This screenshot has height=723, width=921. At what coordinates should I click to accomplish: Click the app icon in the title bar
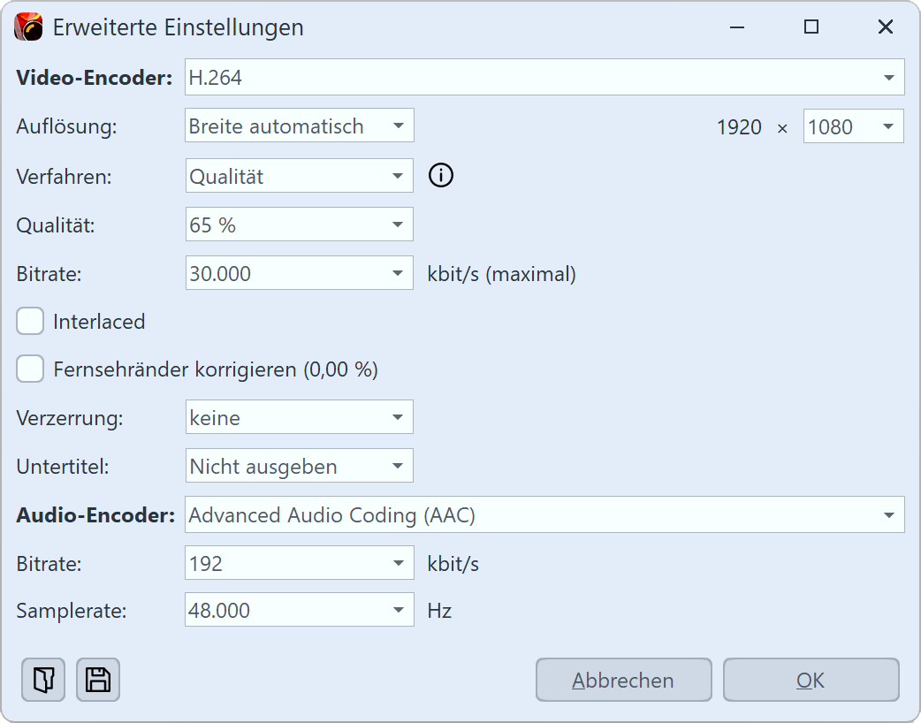[x=29, y=27]
